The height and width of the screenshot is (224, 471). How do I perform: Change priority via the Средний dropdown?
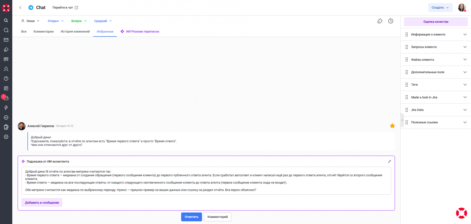[x=103, y=21]
